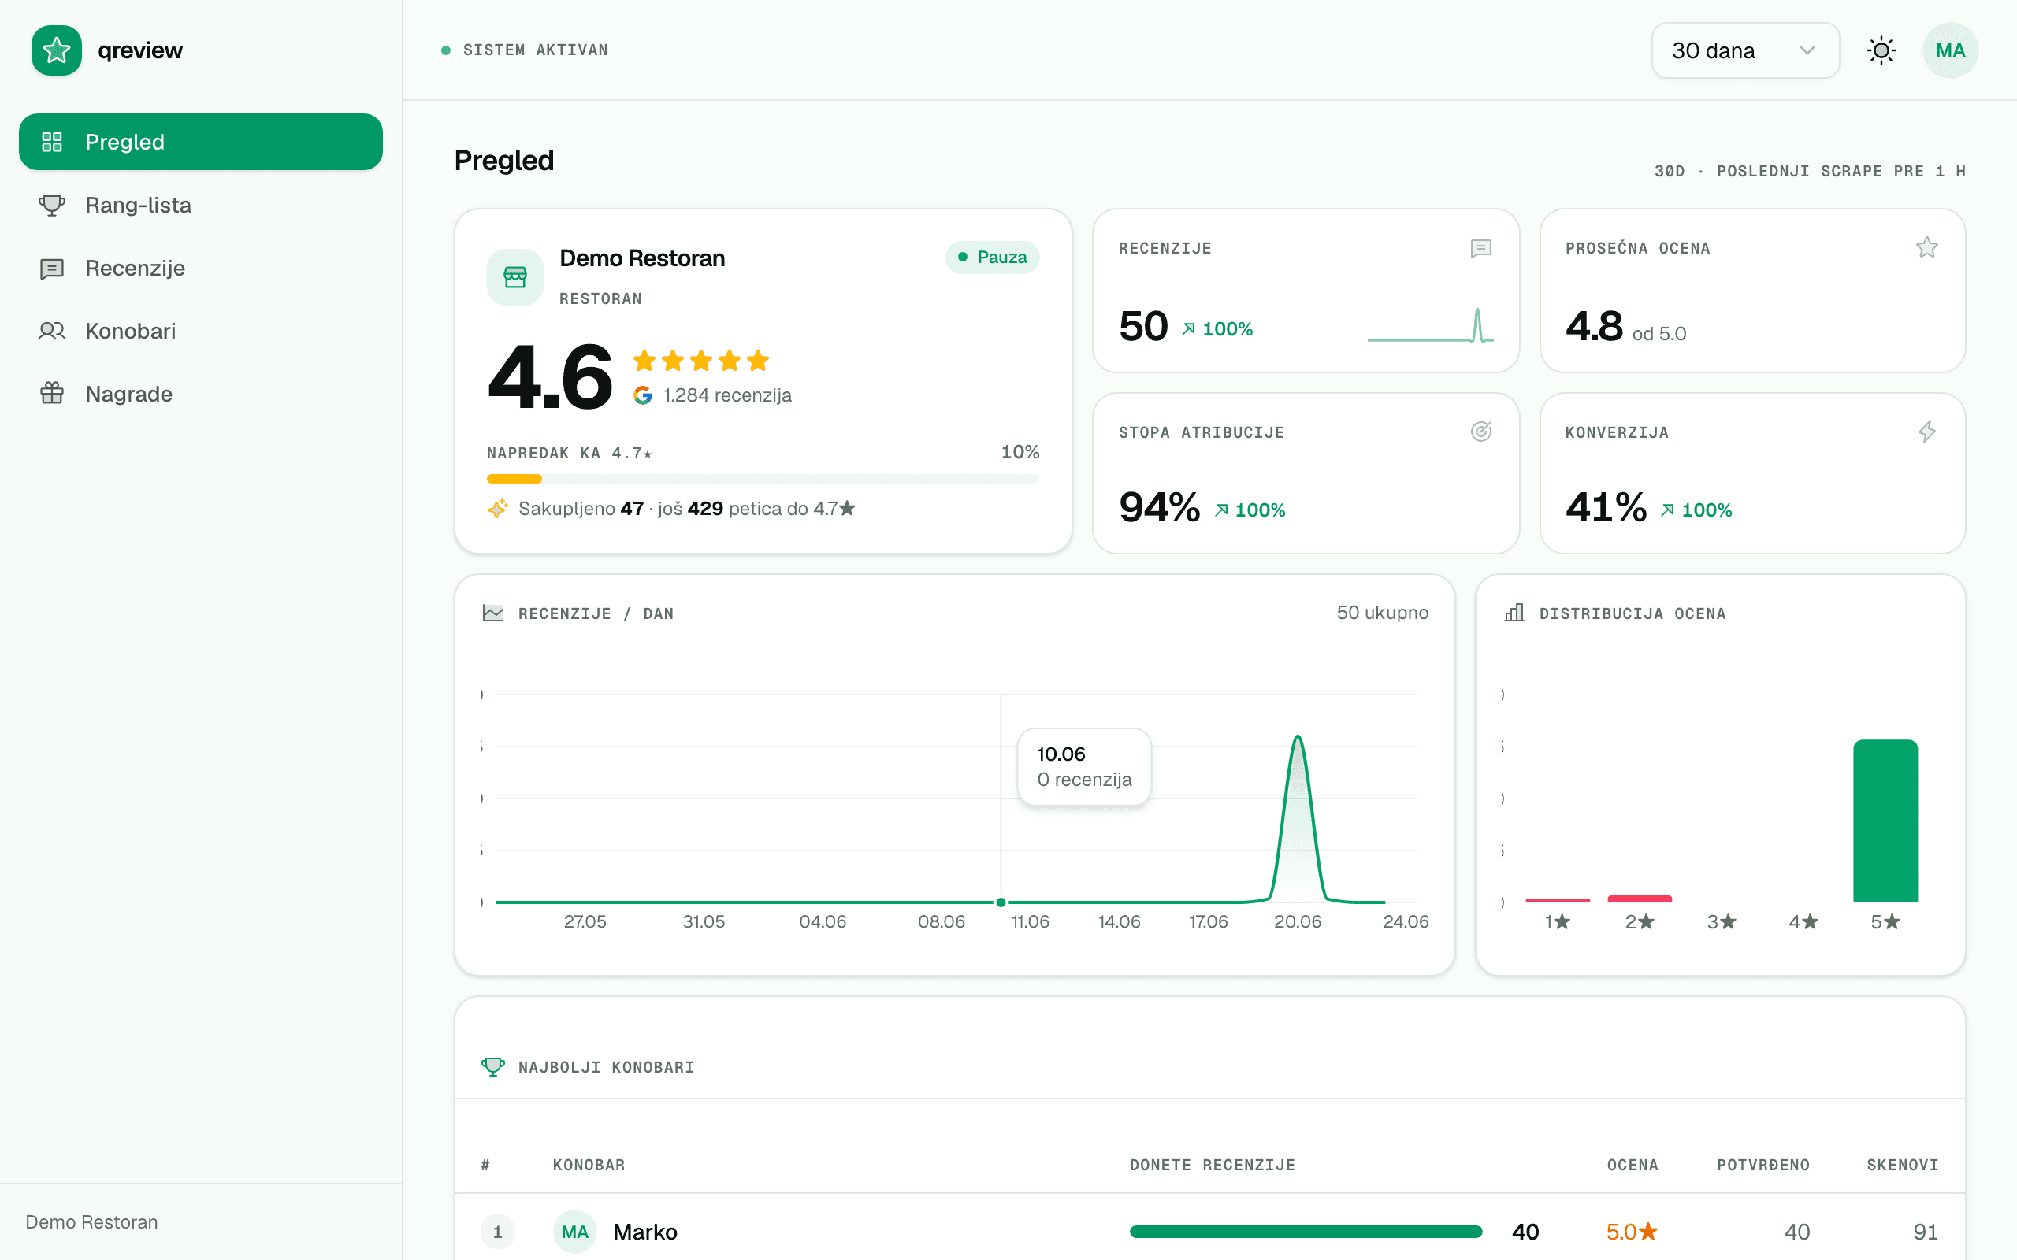The image size is (2017, 1260).
Task: Click the green 5-star distribution bar
Action: 1885,821
